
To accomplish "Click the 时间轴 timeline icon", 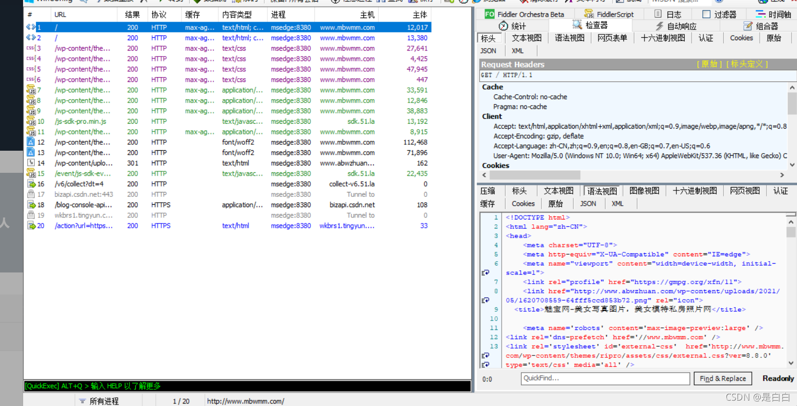I will 760,14.
